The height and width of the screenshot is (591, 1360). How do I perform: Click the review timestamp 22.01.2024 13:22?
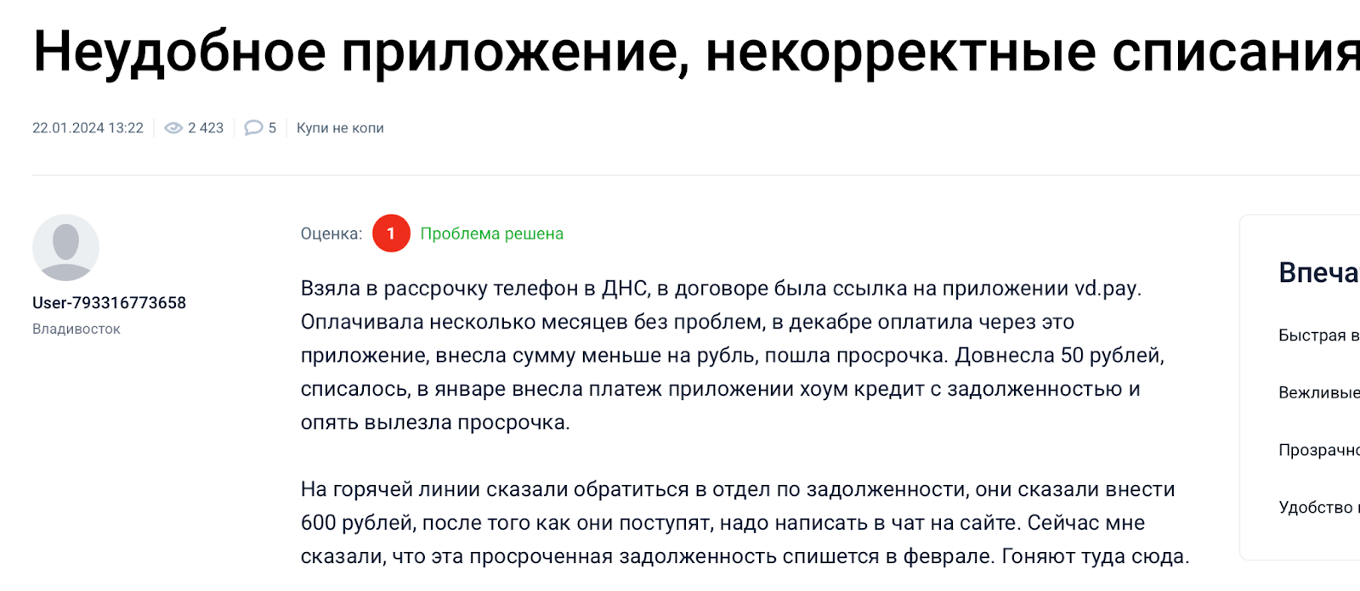pyautogui.click(x=88, y=127)
